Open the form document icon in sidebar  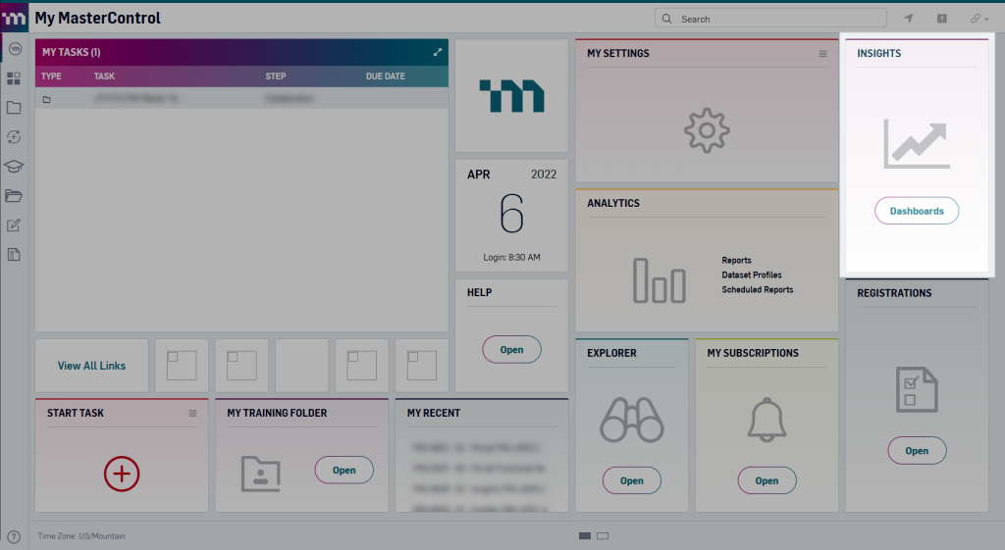(14, 255)
